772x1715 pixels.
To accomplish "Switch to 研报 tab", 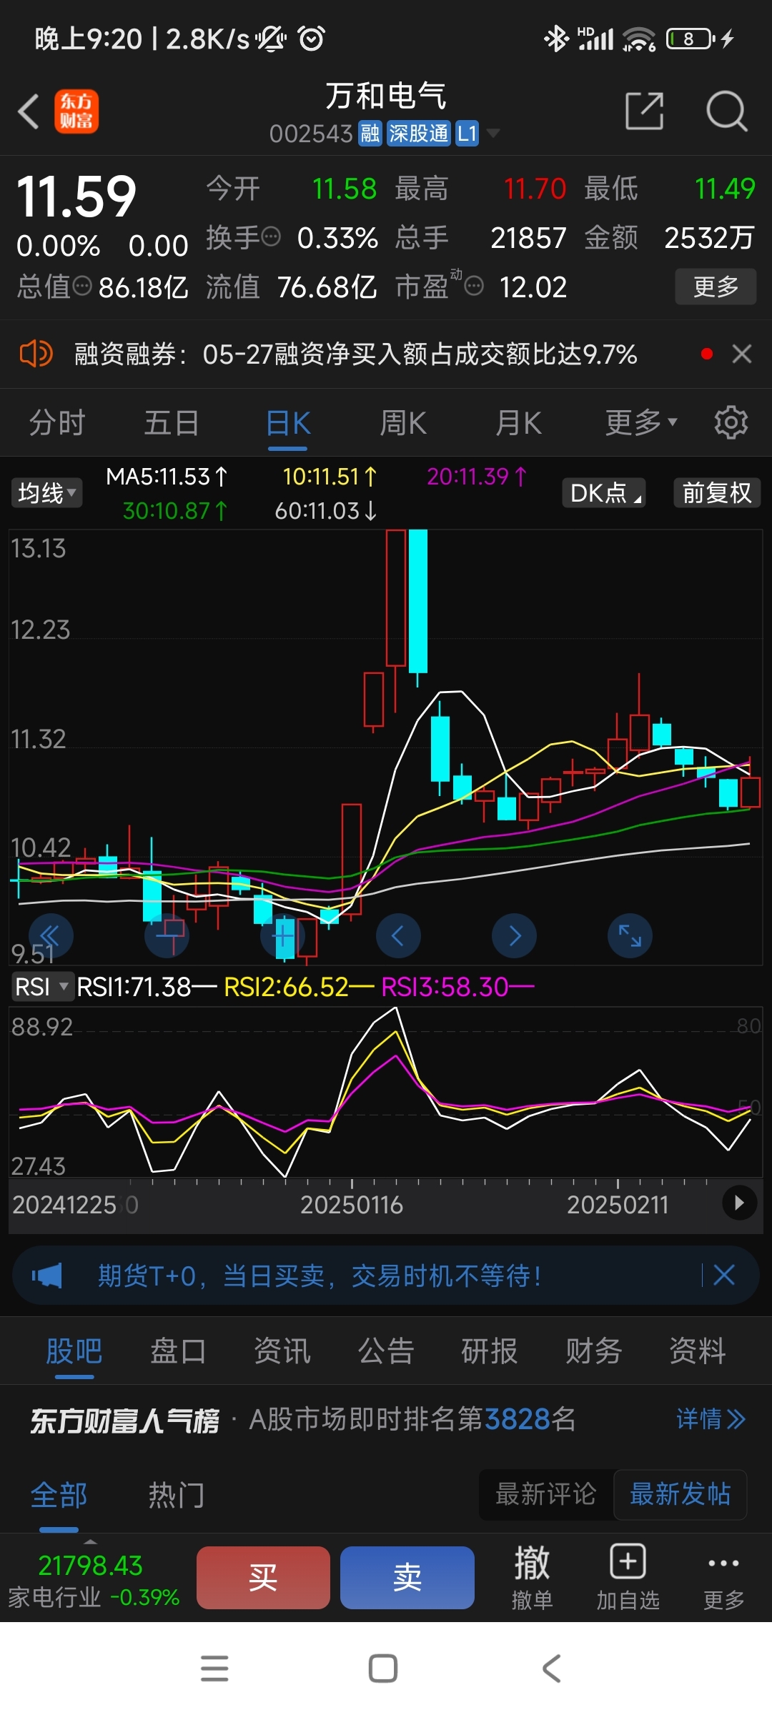I will click(x=490, y=1351).
